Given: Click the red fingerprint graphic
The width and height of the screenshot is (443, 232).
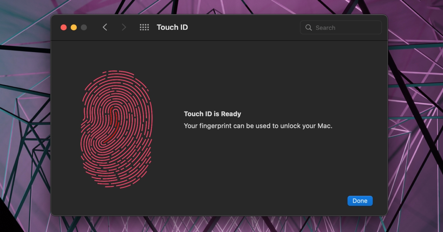Looking at the screenshot, I should (116, 129).
